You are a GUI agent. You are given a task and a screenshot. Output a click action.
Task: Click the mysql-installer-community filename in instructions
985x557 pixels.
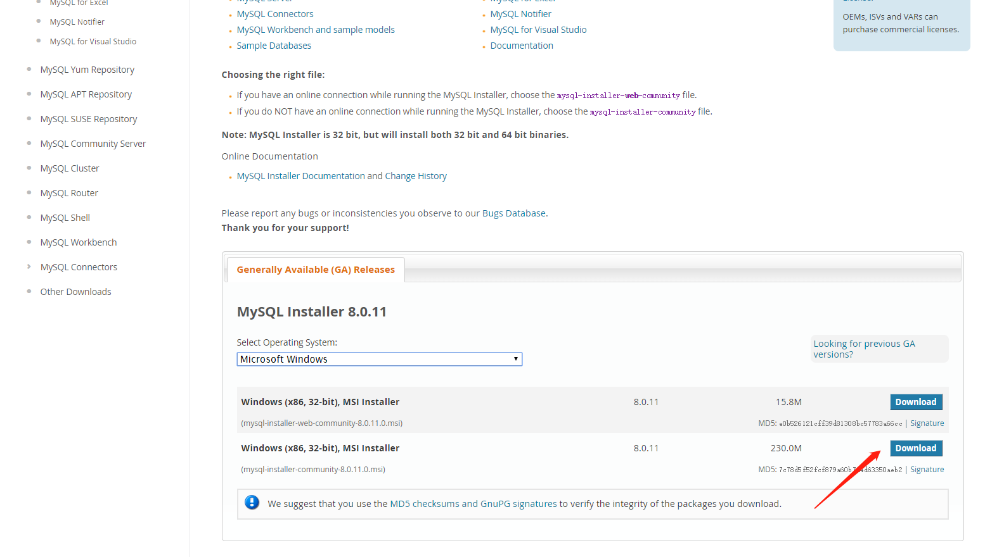click(x=643, y=112)
